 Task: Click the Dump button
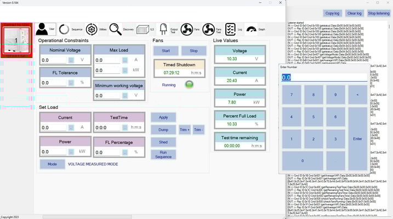163,130
